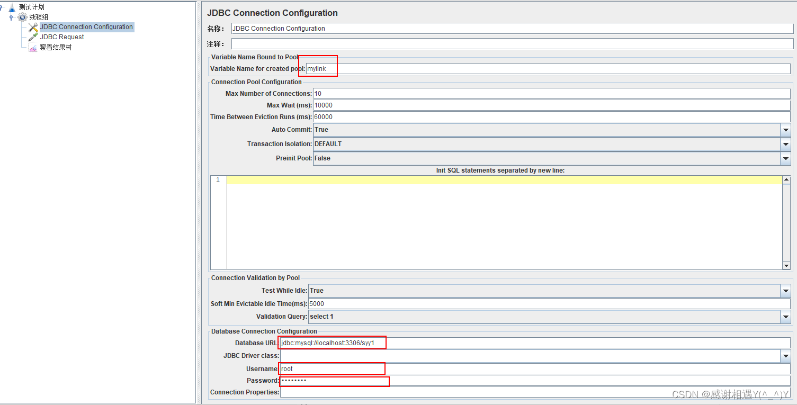The width and height of the screenshot is (797, 405).
Task: Click the Init SQL statements editor area
Action: (x=504, y=223)
